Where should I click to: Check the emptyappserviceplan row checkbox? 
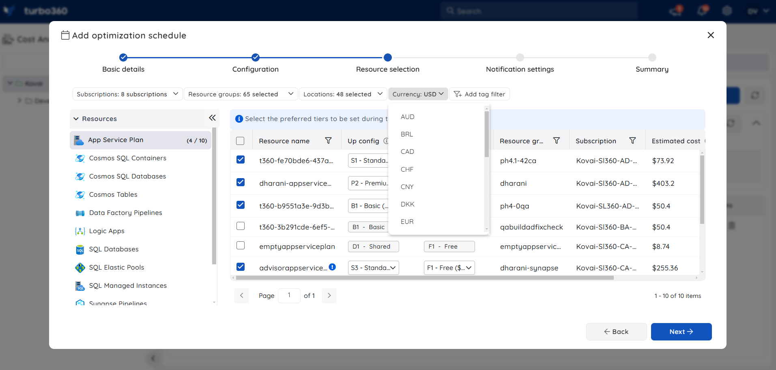(241, 245)
